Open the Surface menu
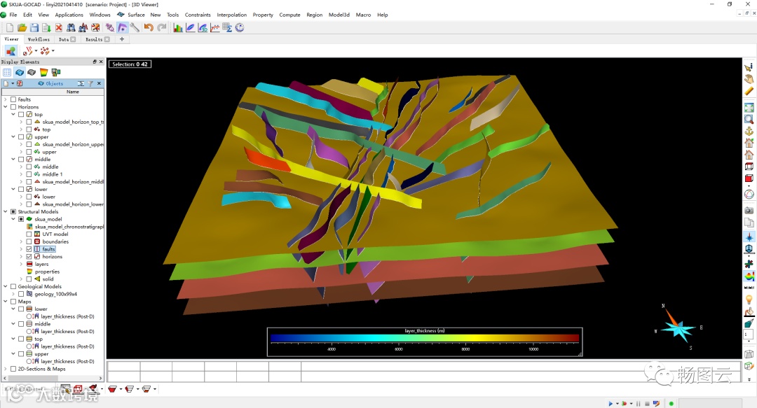The width and height of the screenshot is (757, 408). pos(136,15)
